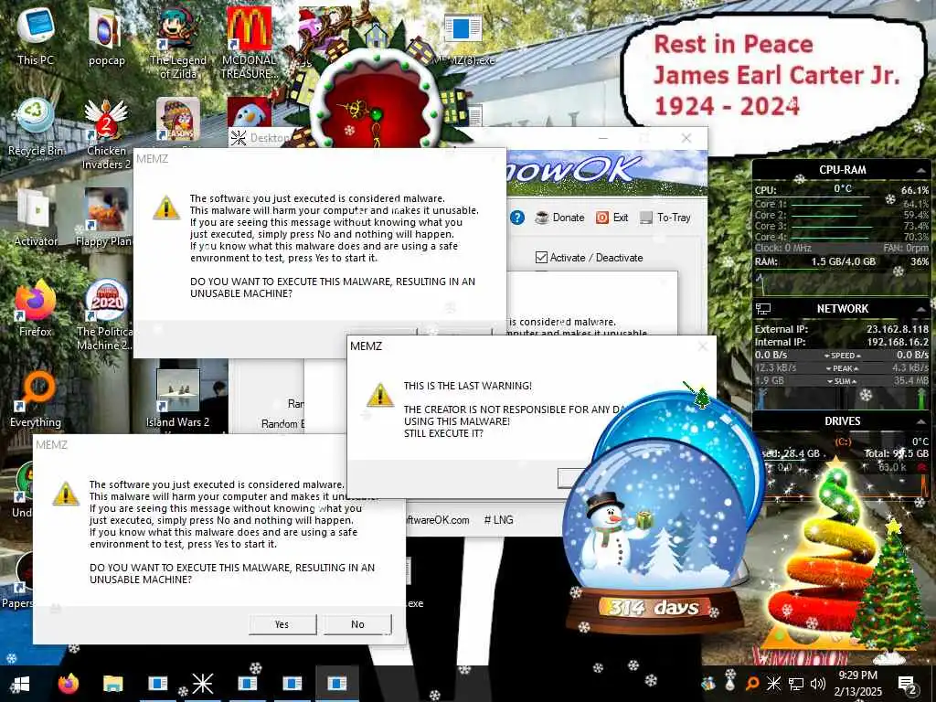Open the notification center icon
The image size is (936, 702).
(908, 685)
